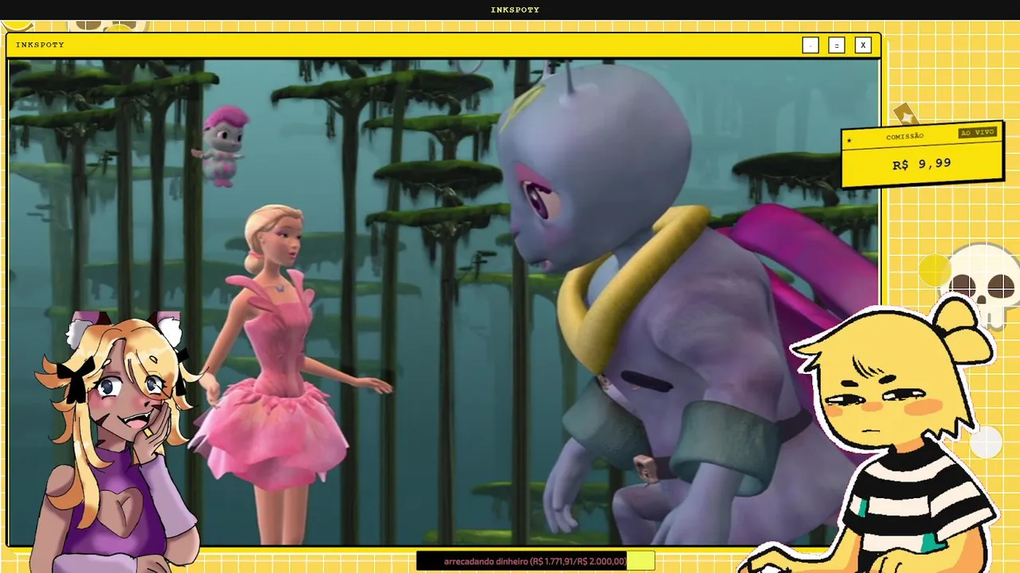Click the COMISSÃO label on the yellow card
This screenshot has width=1020, height=573.
[905, 136]
